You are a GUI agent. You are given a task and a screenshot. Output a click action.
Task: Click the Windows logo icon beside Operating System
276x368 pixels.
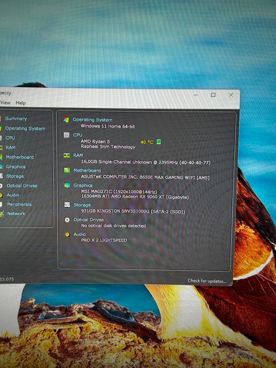(x=67, y=120)
